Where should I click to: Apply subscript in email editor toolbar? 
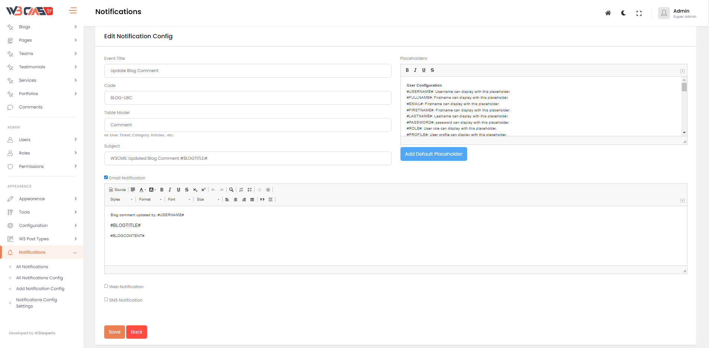click(195, 190)
